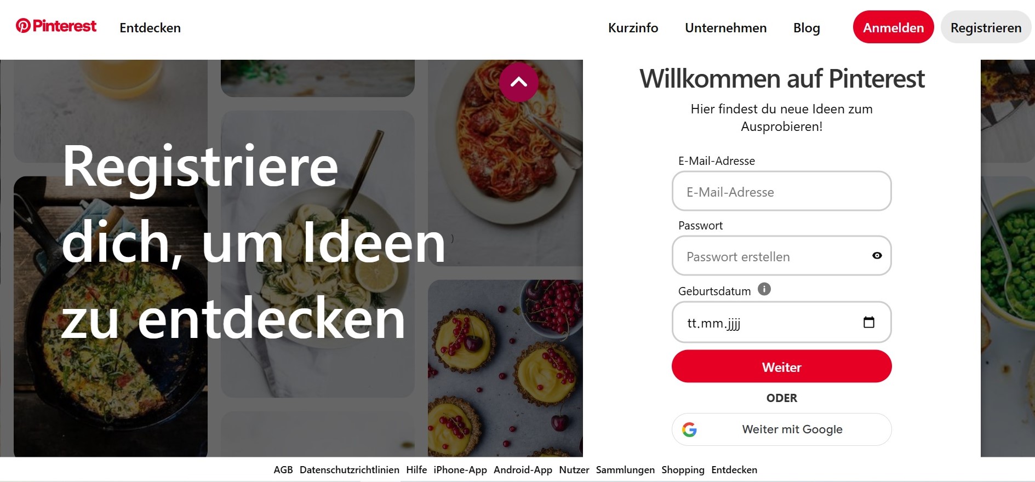Click the red chevron-up scroll button
The height and width of the screenshot is (482, 1035).
point(519,82)
